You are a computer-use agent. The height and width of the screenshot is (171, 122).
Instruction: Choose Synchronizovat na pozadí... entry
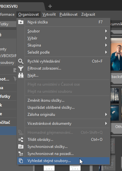(x=63, y=154)
